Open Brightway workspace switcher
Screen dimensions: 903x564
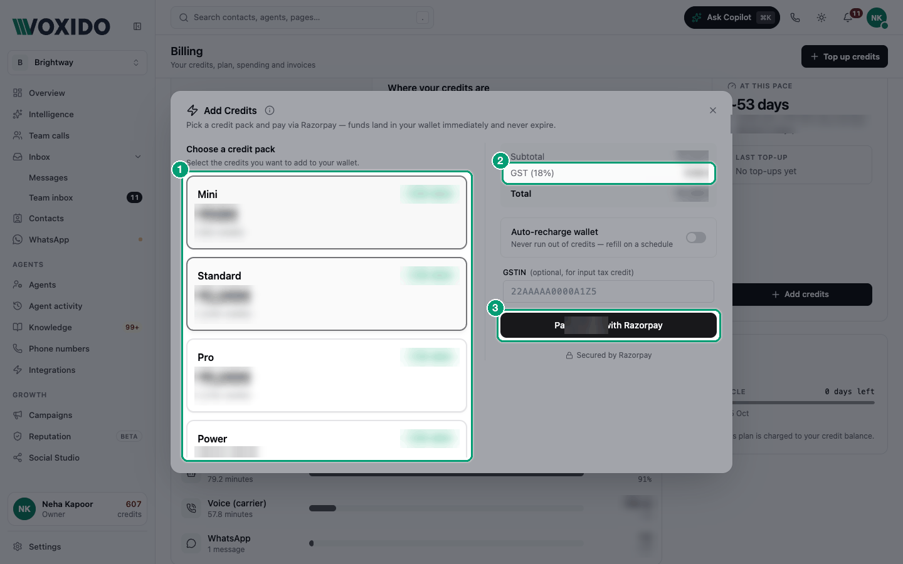[x=78, y=63]
